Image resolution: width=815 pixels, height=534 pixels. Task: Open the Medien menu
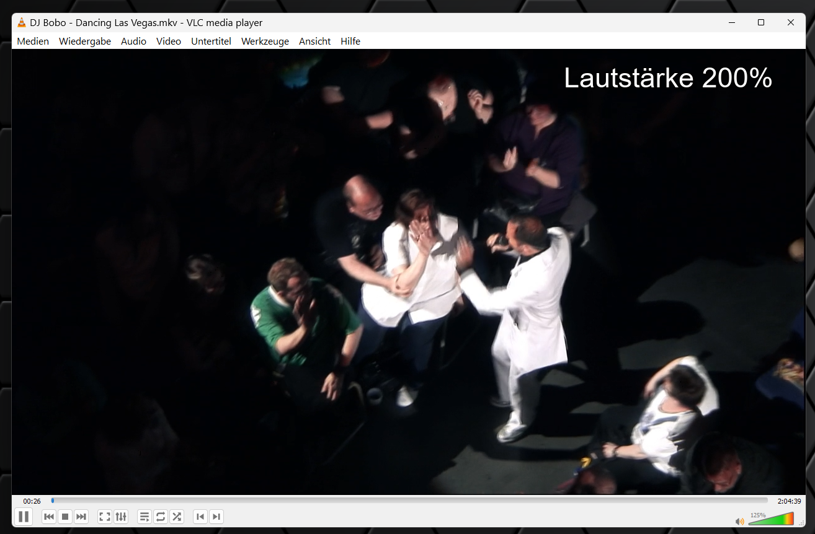pos(33,42)
